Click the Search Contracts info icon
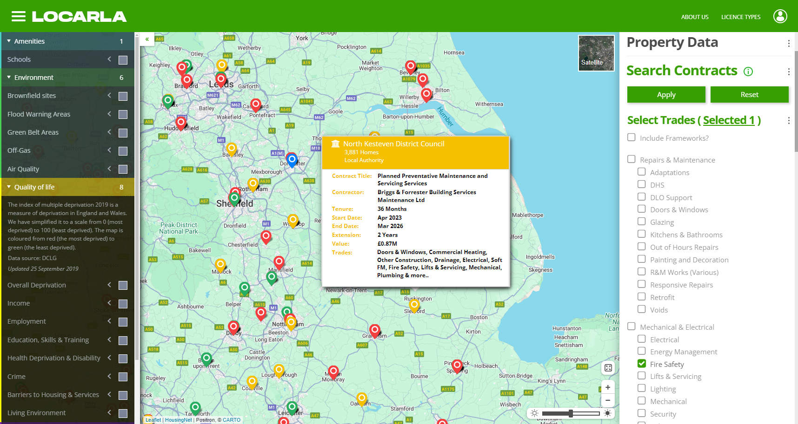This screenshot has width=798, height=424. pos(748,72)
